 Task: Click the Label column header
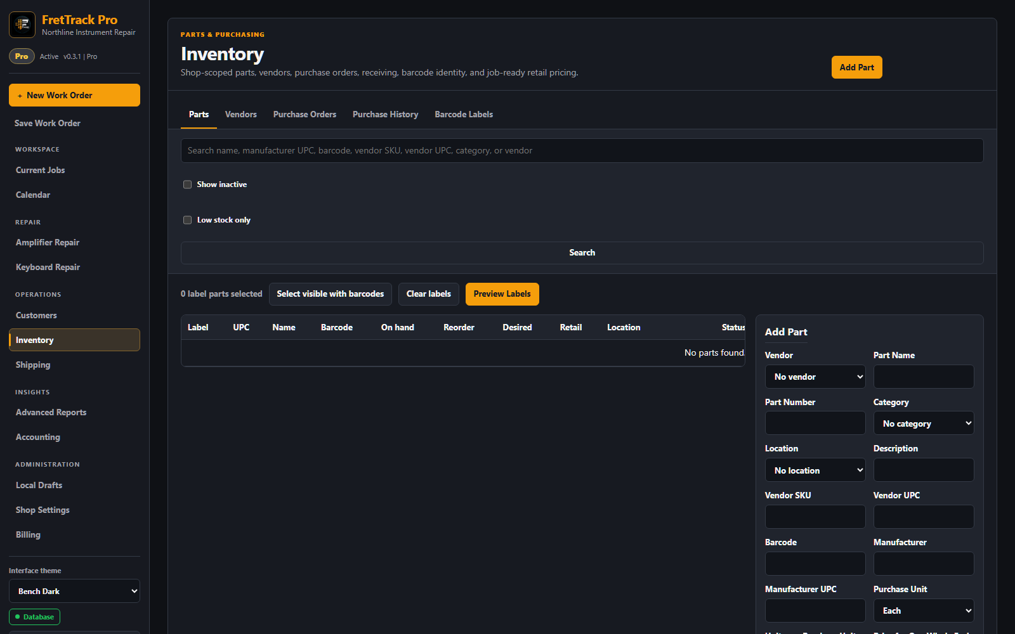tap(198, 327)
